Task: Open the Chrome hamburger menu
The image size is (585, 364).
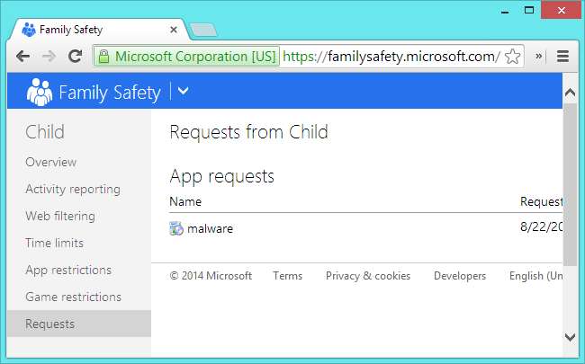Action: [x=562, y=56]
